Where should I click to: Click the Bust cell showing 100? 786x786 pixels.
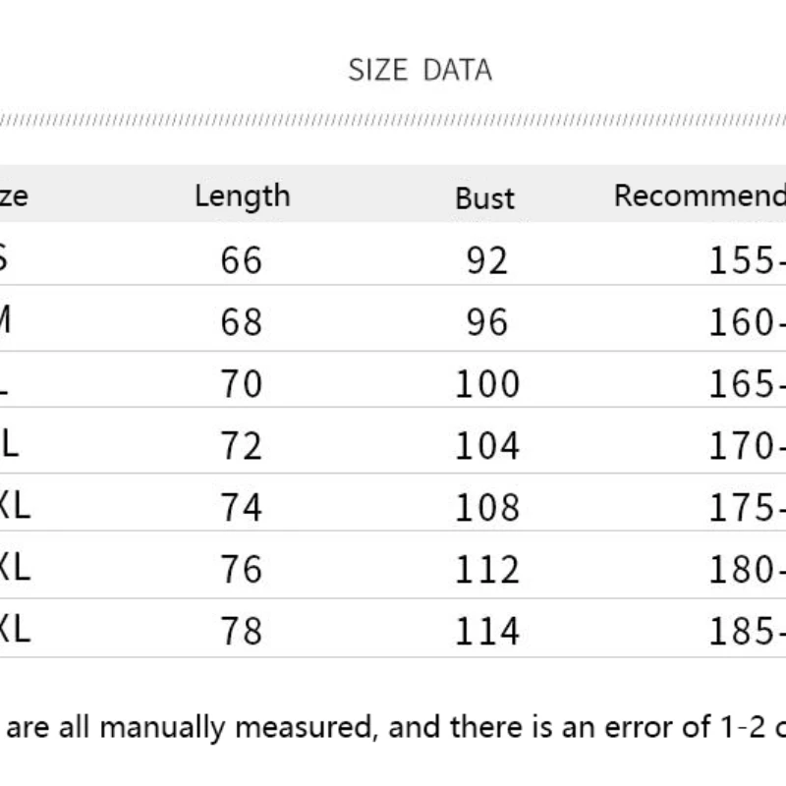click(487, 384)
